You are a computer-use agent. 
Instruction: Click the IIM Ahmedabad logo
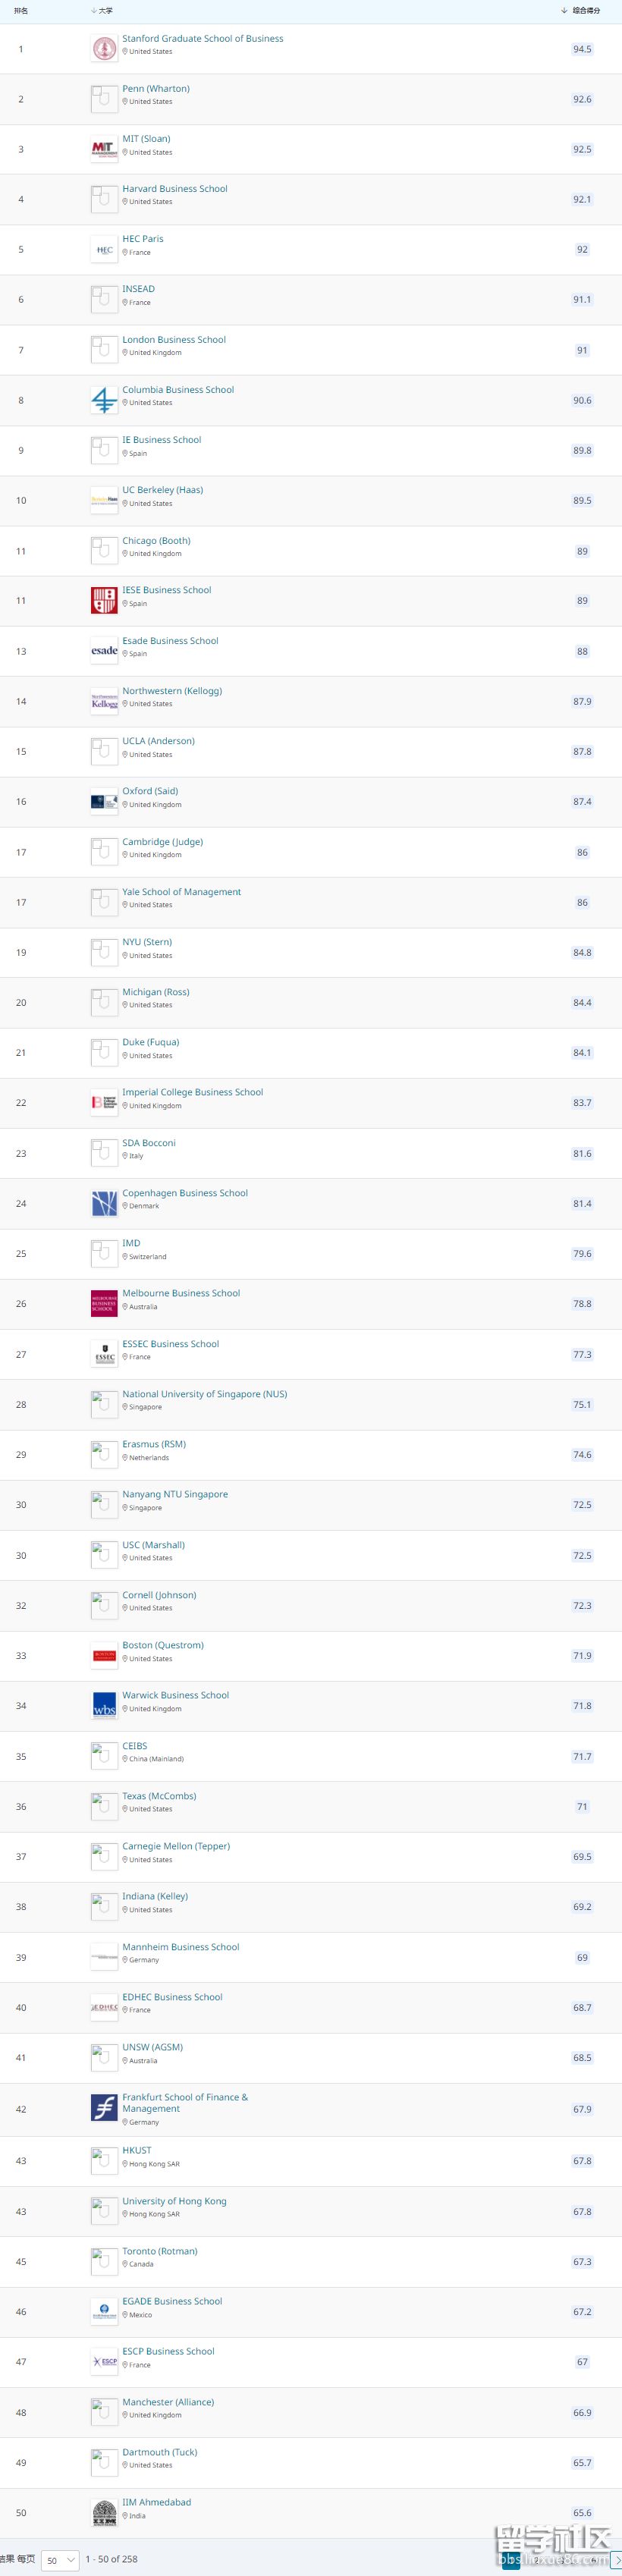click(104, 2512)
